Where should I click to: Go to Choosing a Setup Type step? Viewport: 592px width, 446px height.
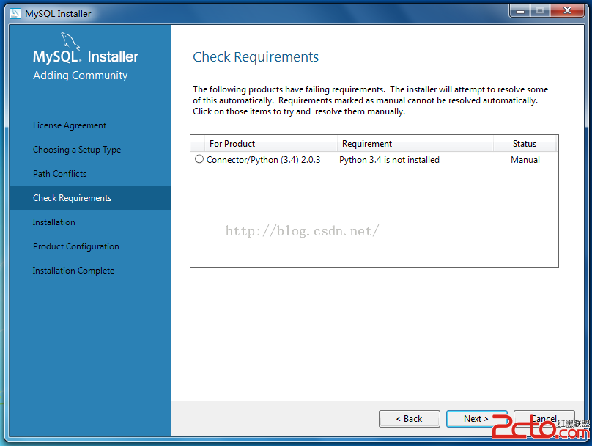(x=77, y=150)
